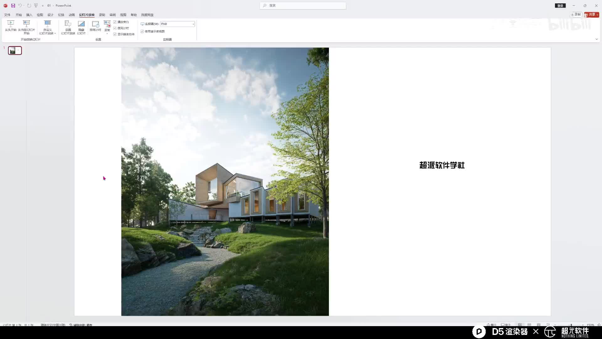The width and height of the screenshot is (602, 339).
Task: Click the Save icon in title bar
Action: (13, 6)
